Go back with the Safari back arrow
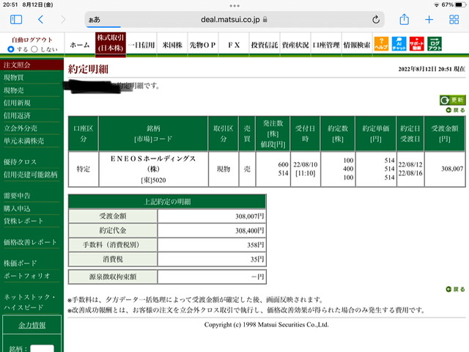Screen dimensions: 469x352 (41, 20)
